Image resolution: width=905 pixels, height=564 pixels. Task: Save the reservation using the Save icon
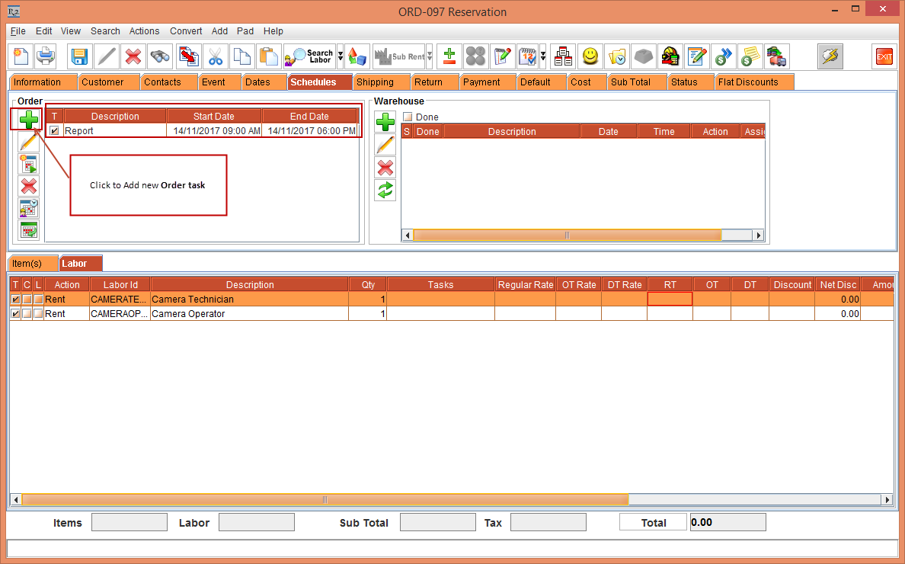click(78, 56)
